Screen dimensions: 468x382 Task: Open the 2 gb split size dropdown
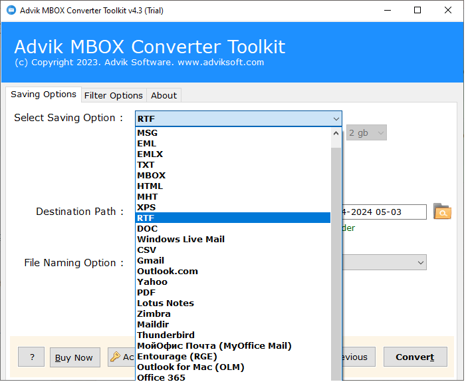[x=366, y=132]
